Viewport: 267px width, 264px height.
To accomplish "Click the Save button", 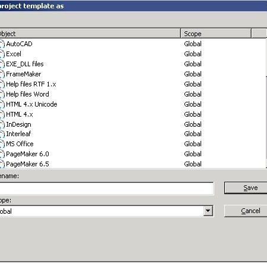I will coord(246,188).
